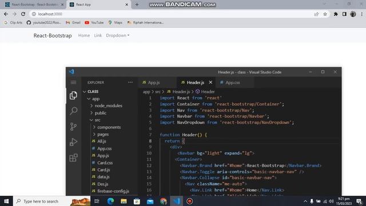Open Card.css in the explorer
Screen dimensions: 366x206
pyautogui.click(x=105, y=163)
